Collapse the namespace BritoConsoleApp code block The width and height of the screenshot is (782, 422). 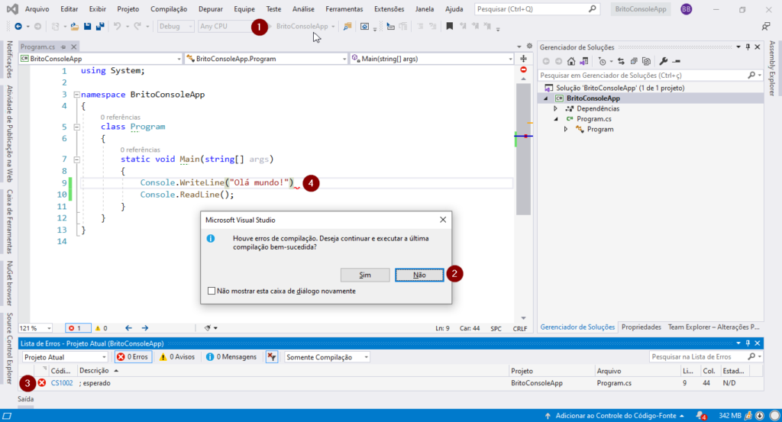pos(77,94)
